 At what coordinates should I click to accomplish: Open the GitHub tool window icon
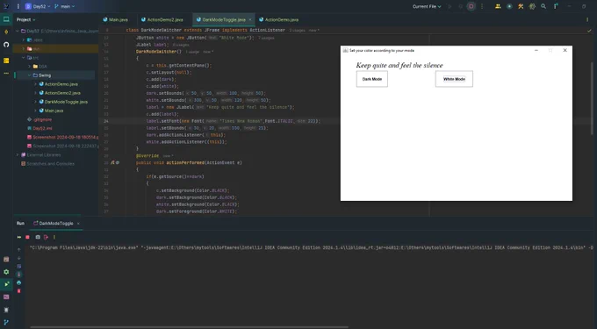(x=6, y=45)
